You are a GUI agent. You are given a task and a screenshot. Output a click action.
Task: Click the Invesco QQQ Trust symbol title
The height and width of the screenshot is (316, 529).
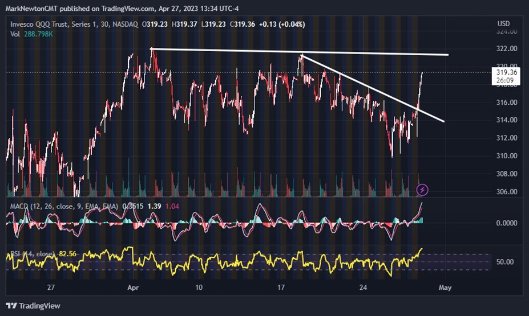point(74,24)
